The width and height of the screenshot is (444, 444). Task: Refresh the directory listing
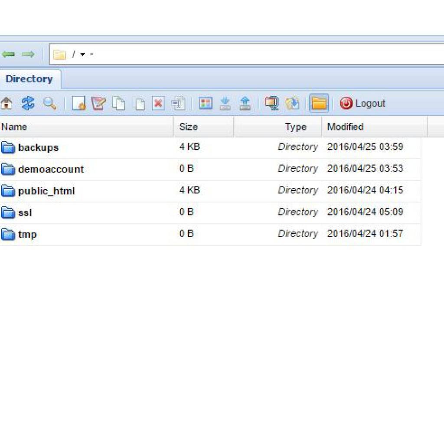pos(27,103)
